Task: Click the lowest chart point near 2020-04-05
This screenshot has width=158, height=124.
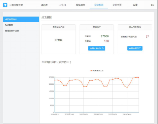Action: 127,87
